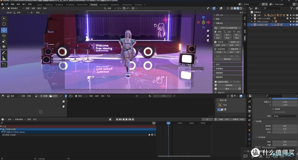Click the 迭代 60 value slider
The width and height of the screenshot is (298, 160).
click(235, 52)
